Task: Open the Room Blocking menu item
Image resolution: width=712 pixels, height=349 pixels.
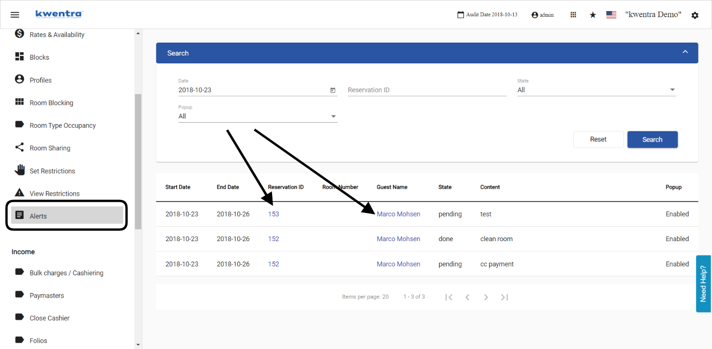Action: coord(51,103)
